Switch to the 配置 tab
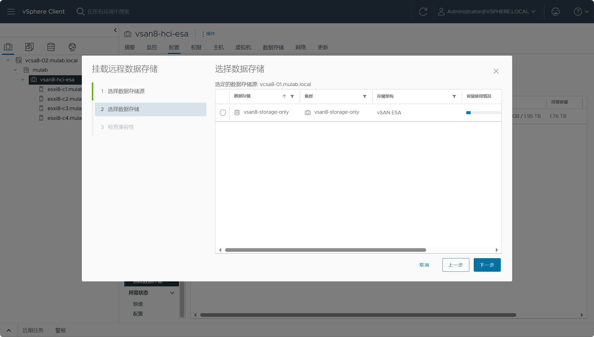This screenshot has height=337, width=594. [174, 47]
